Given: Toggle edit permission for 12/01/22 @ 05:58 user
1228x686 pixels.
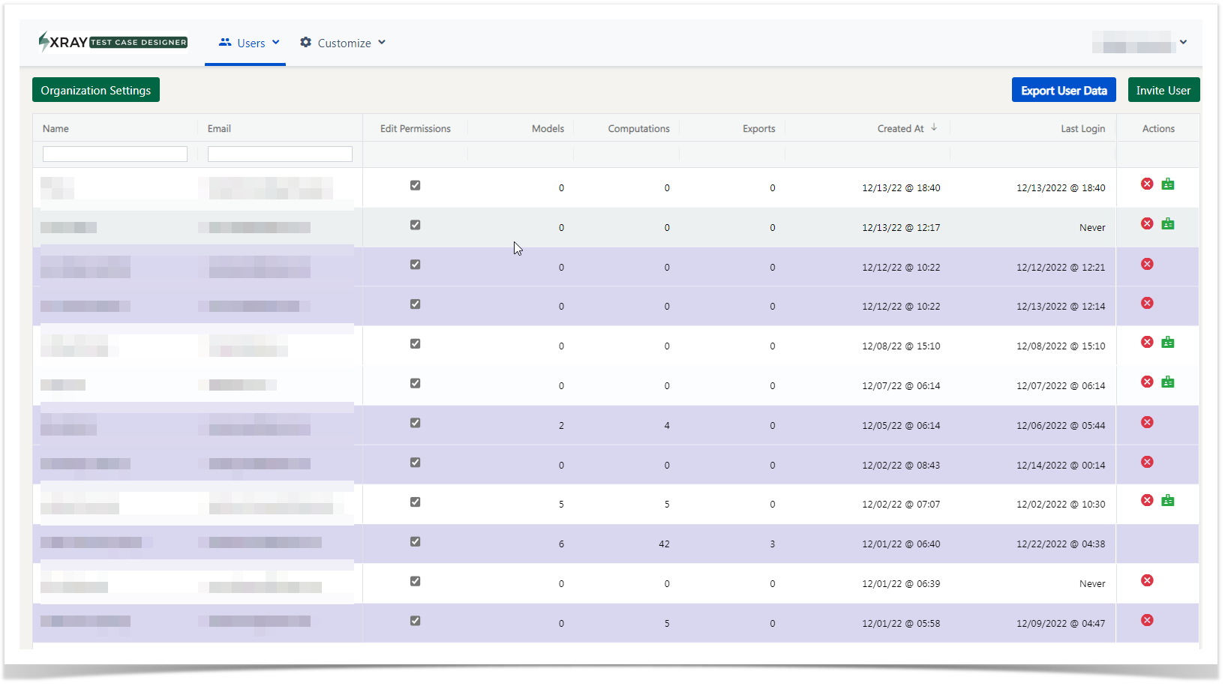Looking at the screenshot, I should pyautogui.click(x=415, y=621).
